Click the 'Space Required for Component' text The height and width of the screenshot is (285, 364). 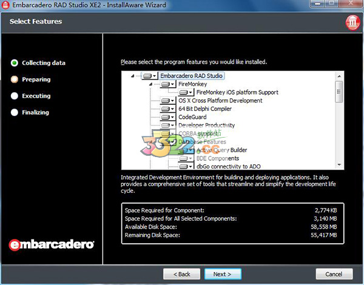coord(164,210)
